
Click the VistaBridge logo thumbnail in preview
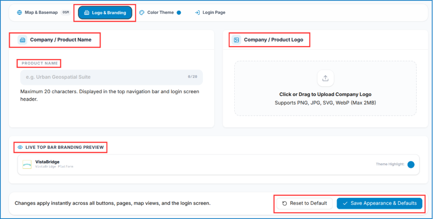coord(27,165)
